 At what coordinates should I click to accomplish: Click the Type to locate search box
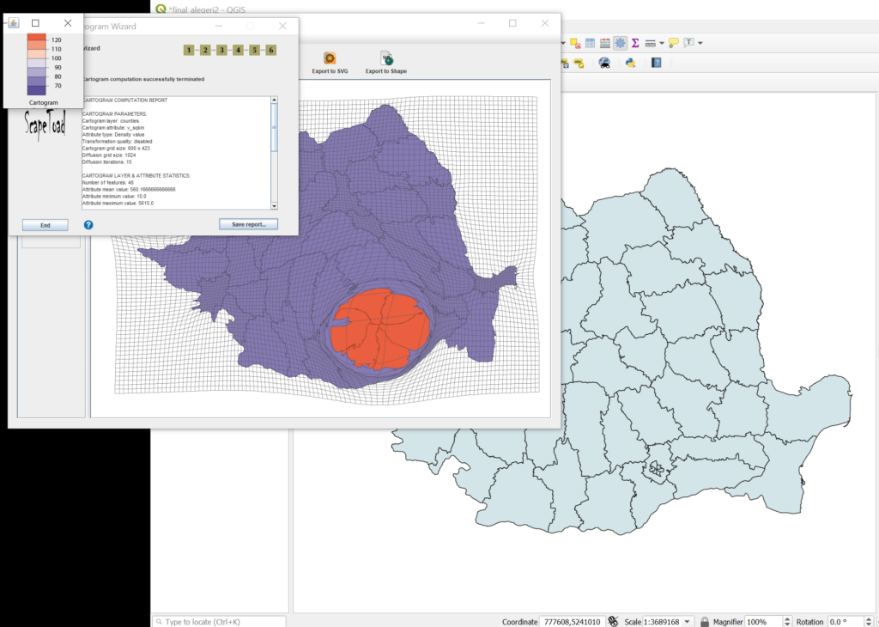[x=219, y=621]
